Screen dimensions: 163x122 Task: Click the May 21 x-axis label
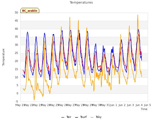pos(20,105)
